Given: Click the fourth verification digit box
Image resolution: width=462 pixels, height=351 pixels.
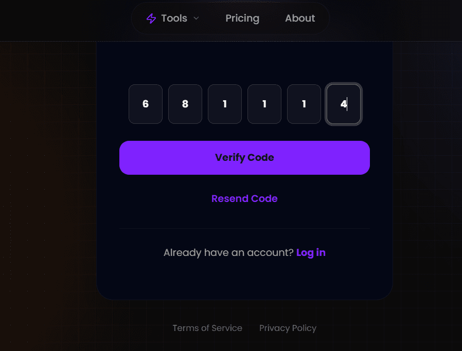Looking at the screenshot, I should (264, 104).
